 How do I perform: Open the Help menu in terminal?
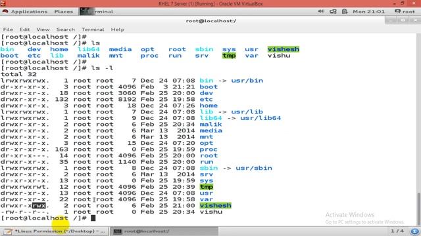point(118,29)
